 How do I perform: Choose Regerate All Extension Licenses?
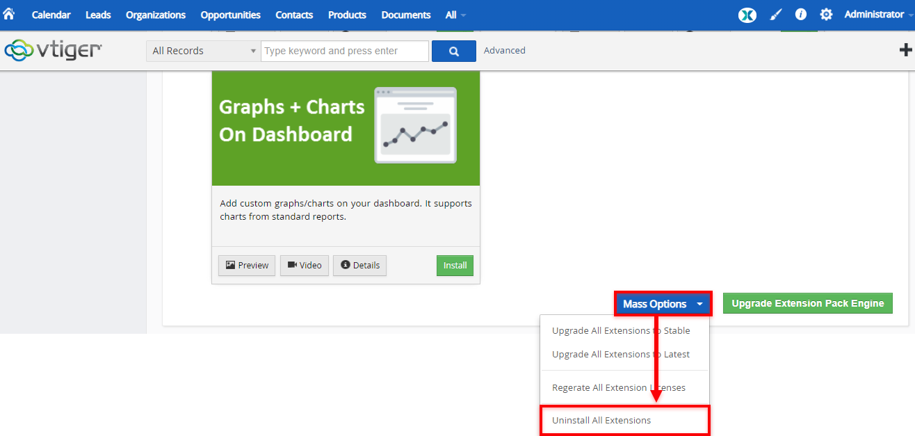pos(620,388)
